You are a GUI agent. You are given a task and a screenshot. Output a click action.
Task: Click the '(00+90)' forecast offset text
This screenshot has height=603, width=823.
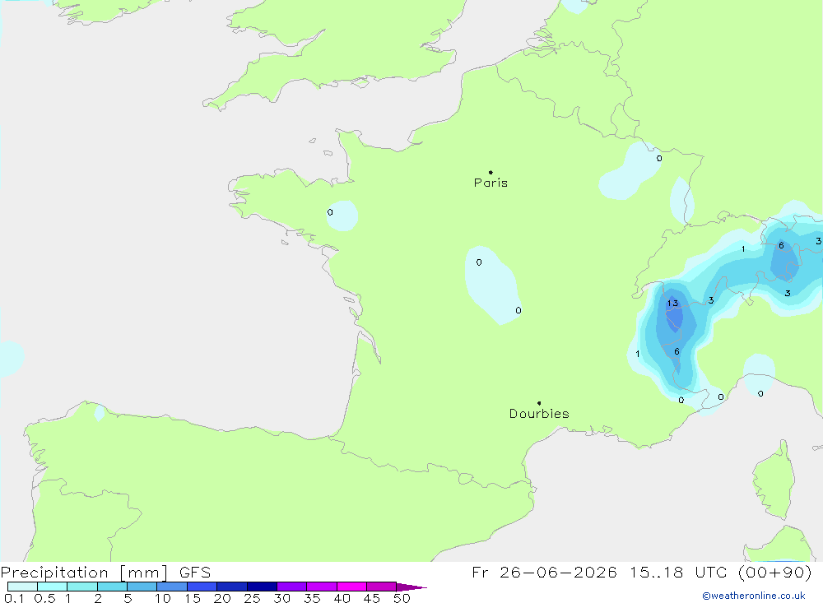point(774,572)
